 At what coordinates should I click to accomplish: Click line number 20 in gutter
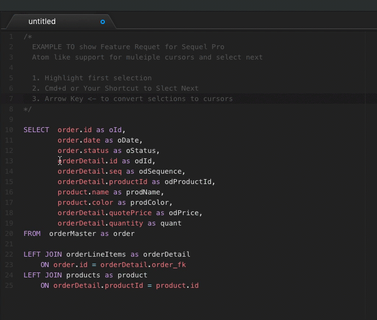coord(9,234)
